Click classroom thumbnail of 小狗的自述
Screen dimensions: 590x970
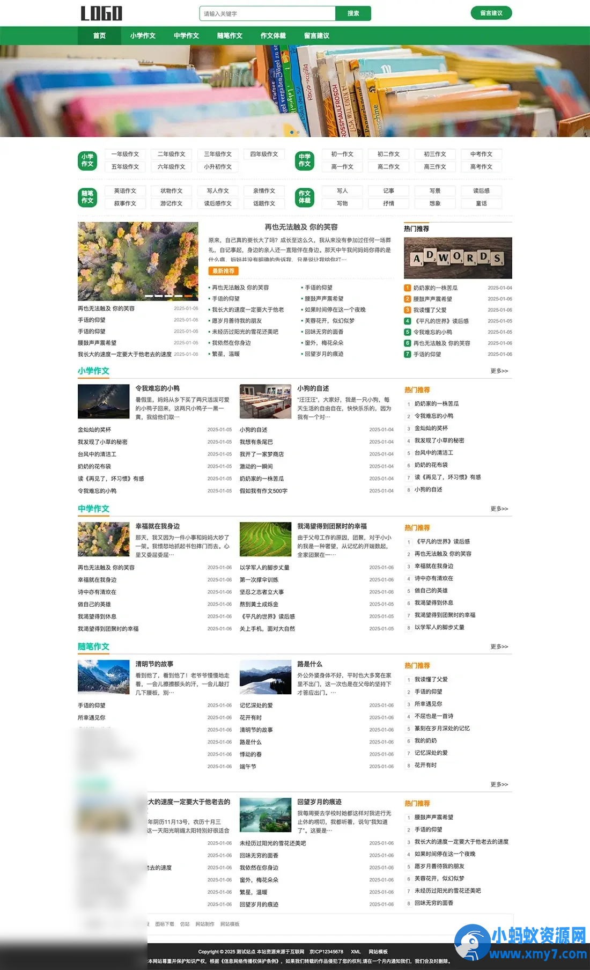[265, 401]
